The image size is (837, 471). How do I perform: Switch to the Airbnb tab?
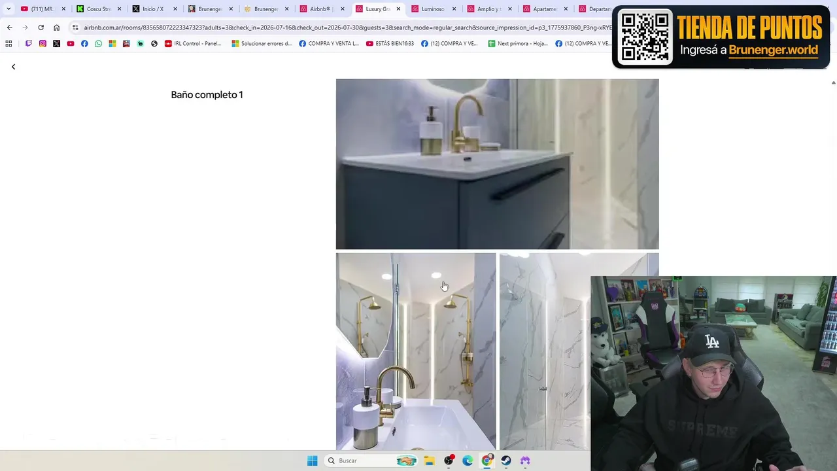(x=322, y=9)
